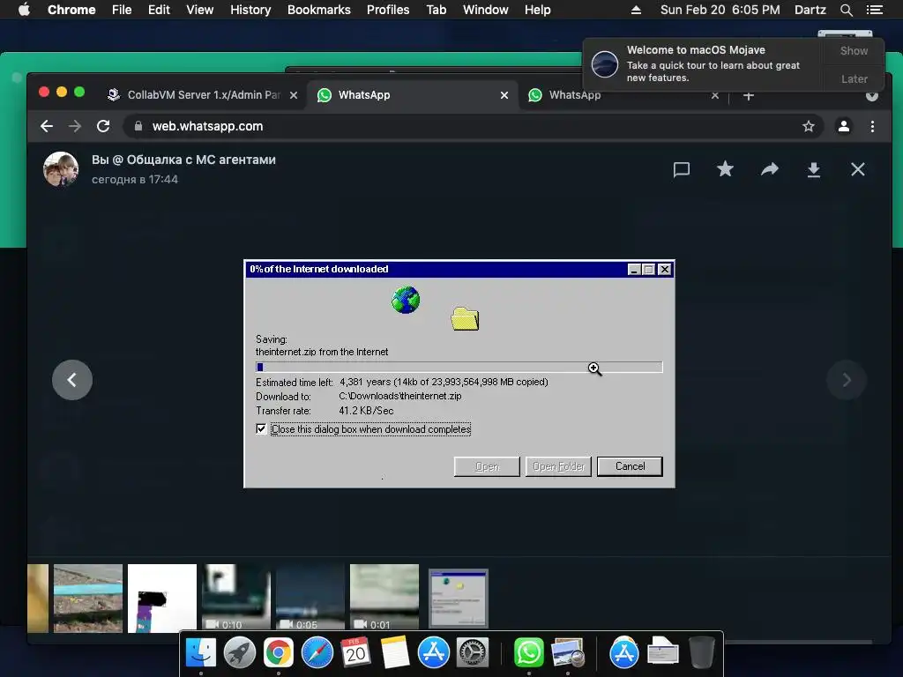The height and width of the screenshot is (677, 903).
Task: Open Notification Center list icon
Action: pyautogui.click(x=875, y=10)
